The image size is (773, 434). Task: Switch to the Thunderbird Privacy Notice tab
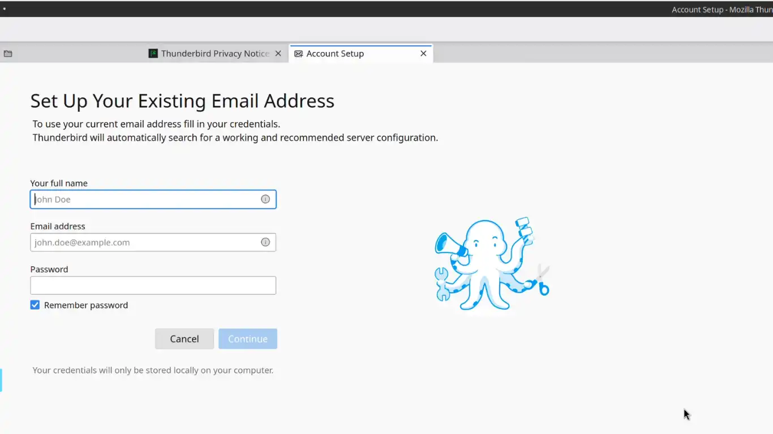click(x=214, y=54)
